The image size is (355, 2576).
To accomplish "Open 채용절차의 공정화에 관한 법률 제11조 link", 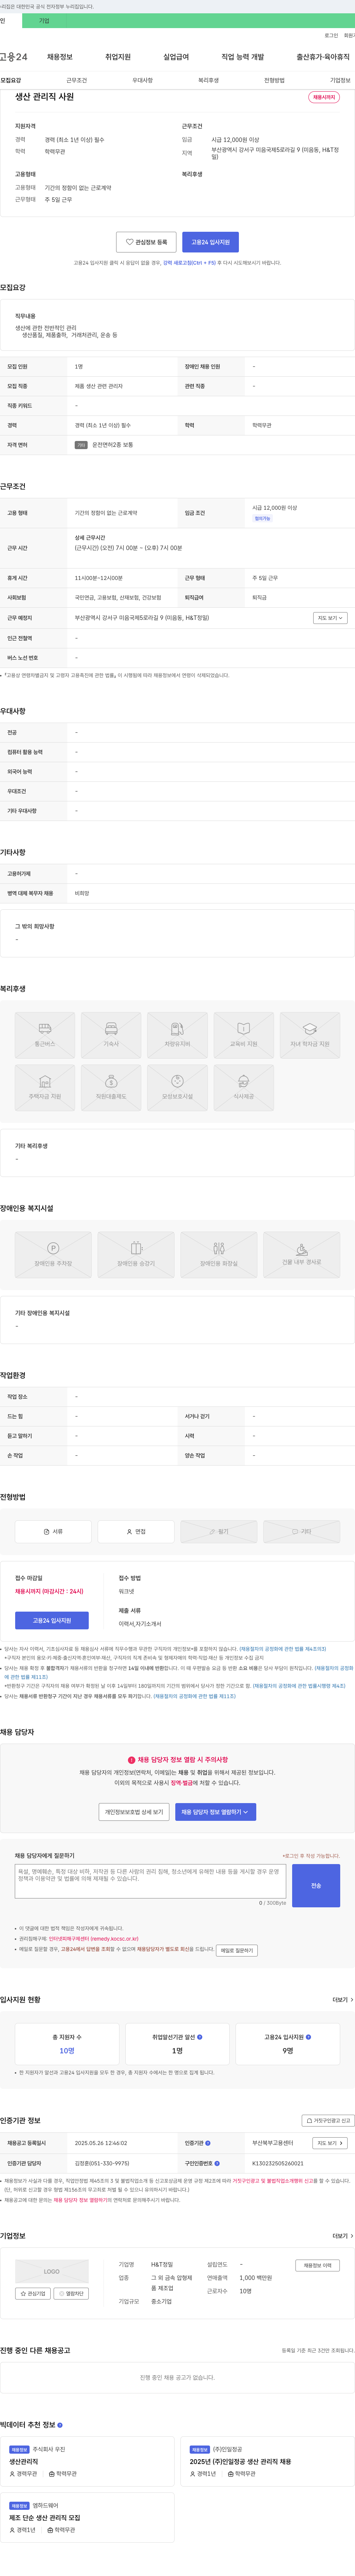I will pyautogui.click(x=194, y=1696).
